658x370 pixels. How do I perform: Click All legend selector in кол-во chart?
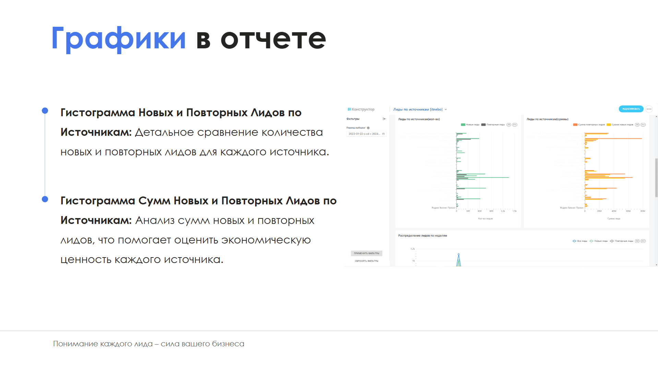pos(509,125)
